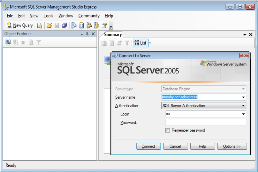
Task: Close the Object Explorer panel
Action: (x=93, y=34)
